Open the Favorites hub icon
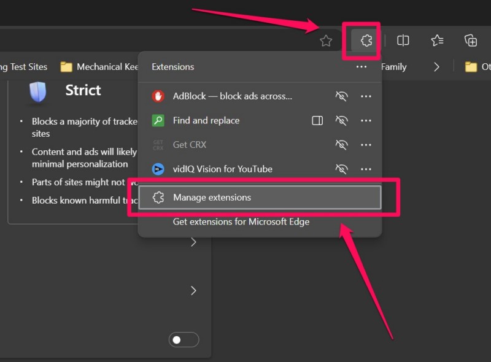Screen dimensions: 491x362 point(437,40)
